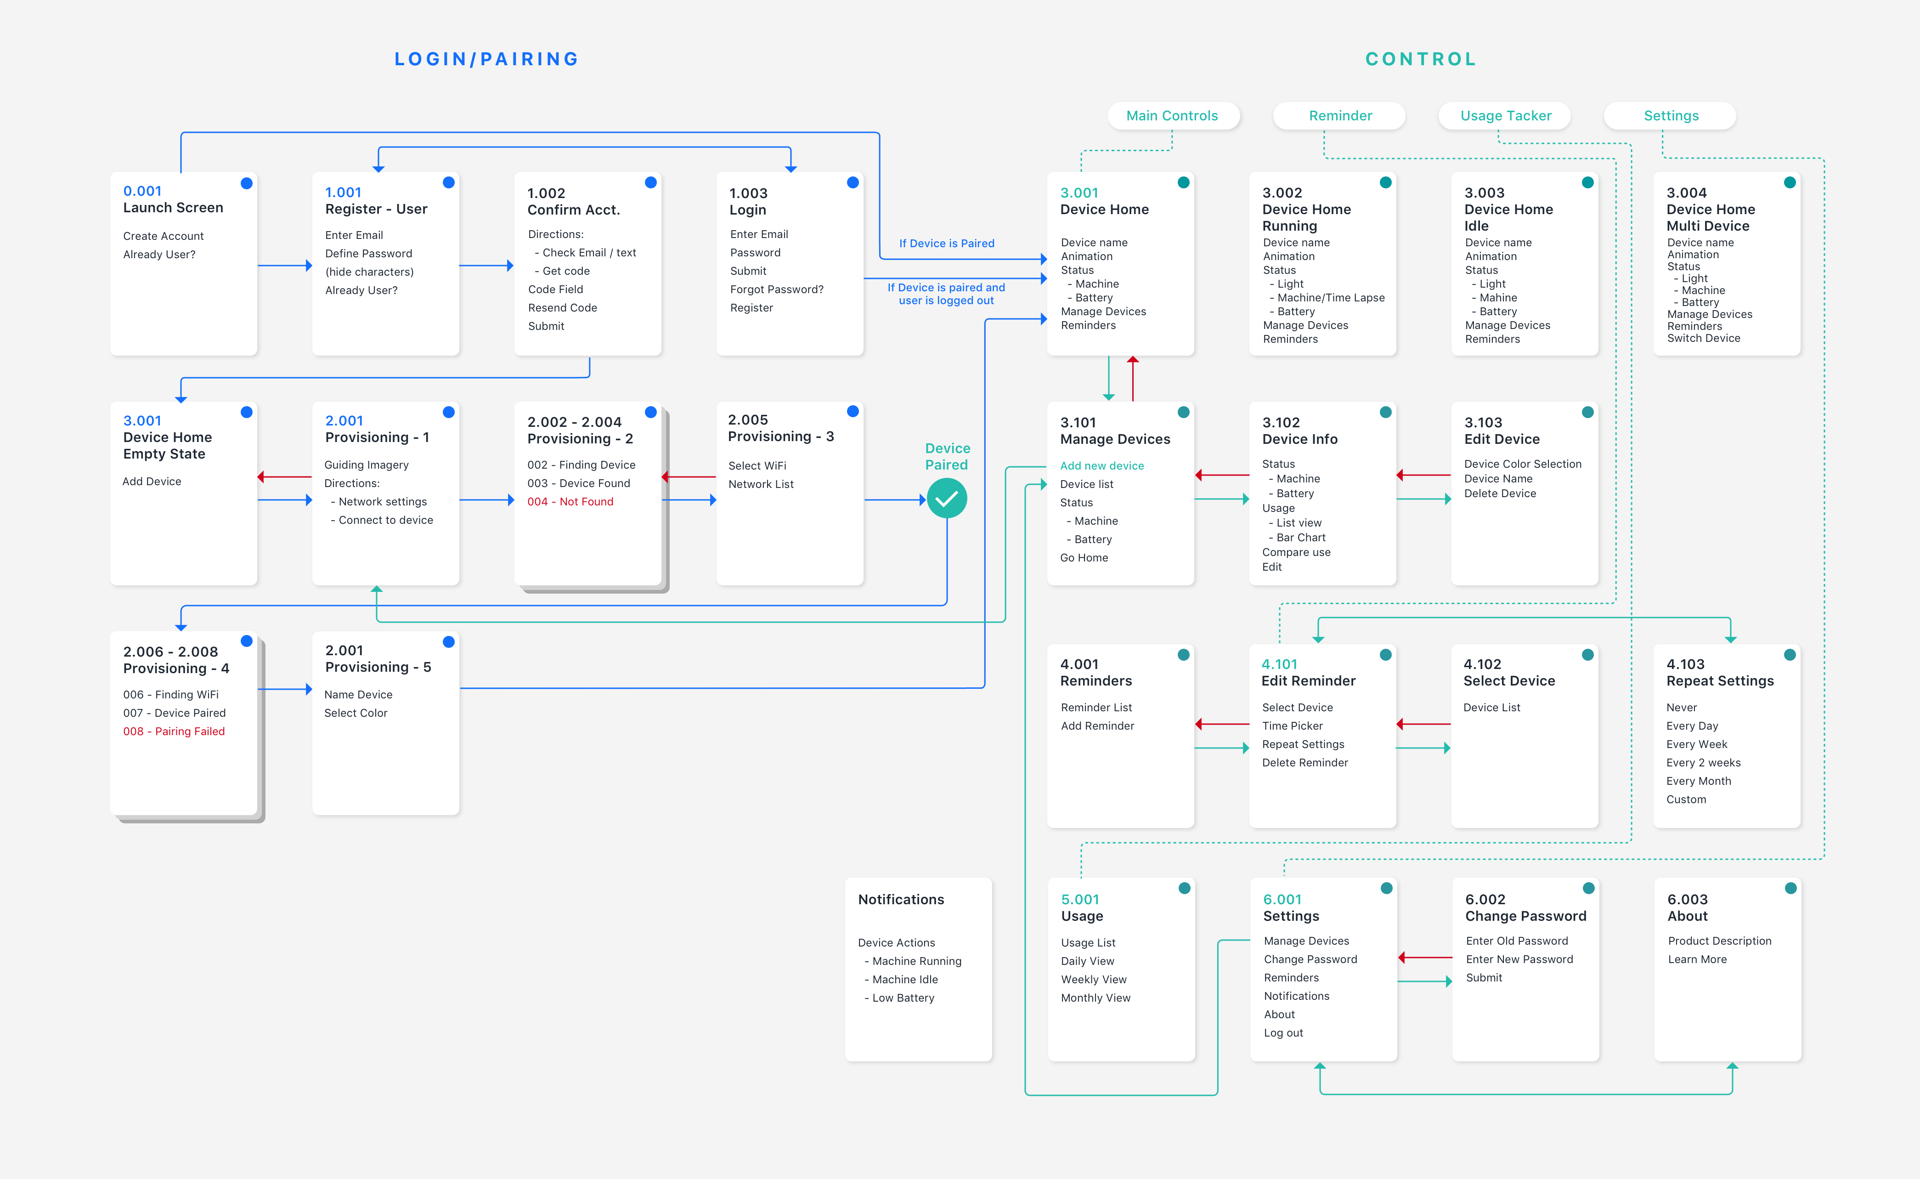Click the Device Paired checkmark icon

point(946,498)
